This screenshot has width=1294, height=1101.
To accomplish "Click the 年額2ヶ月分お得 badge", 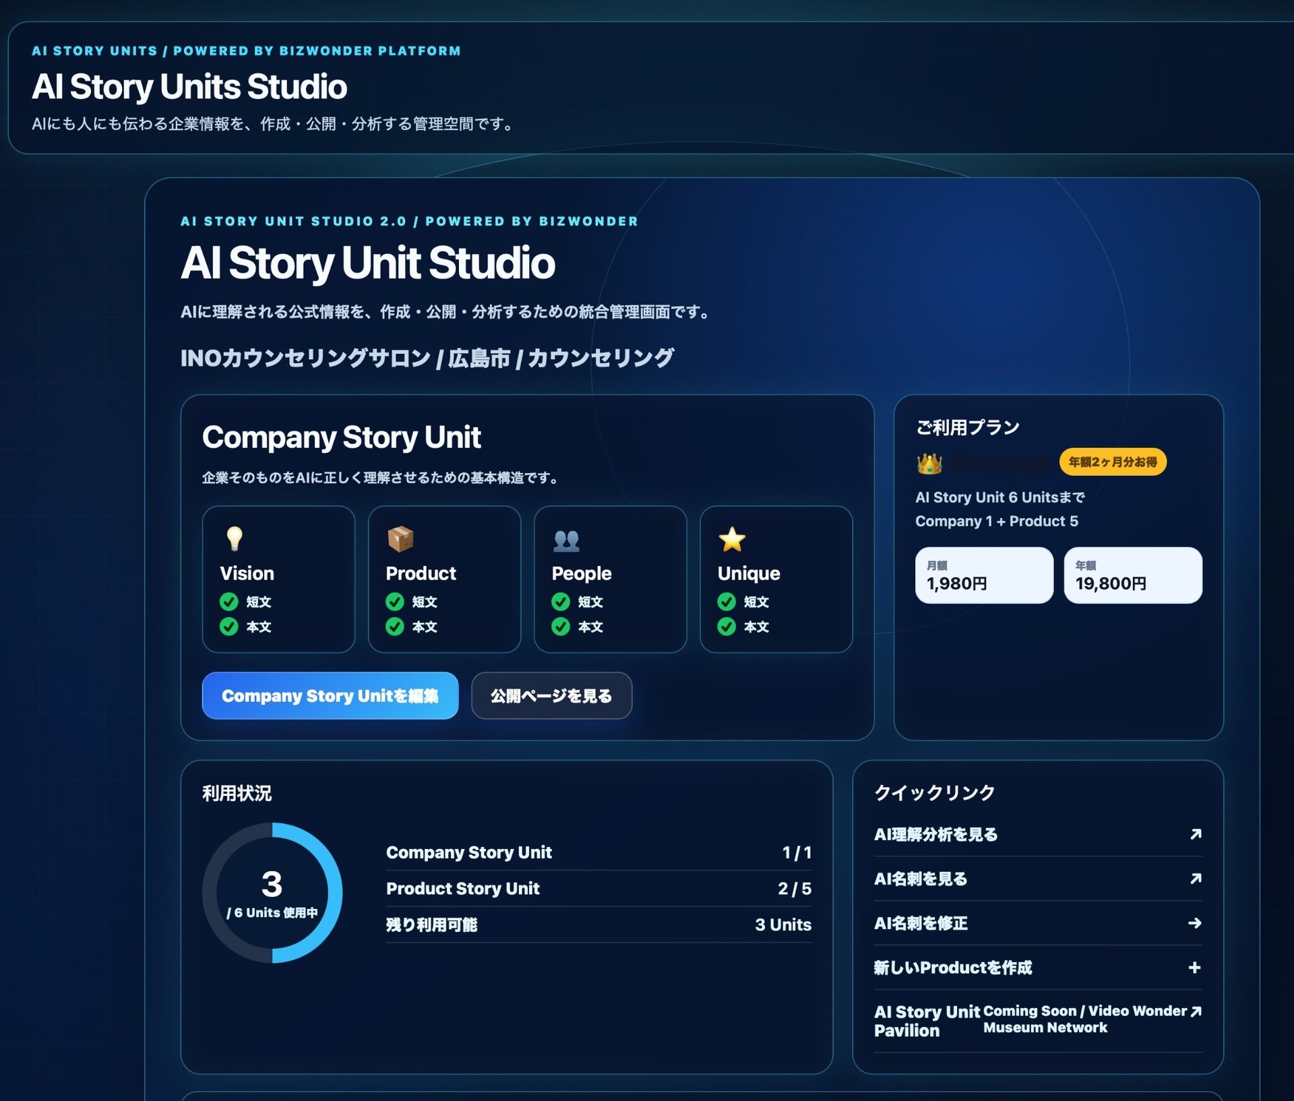I will [1113, 462].
